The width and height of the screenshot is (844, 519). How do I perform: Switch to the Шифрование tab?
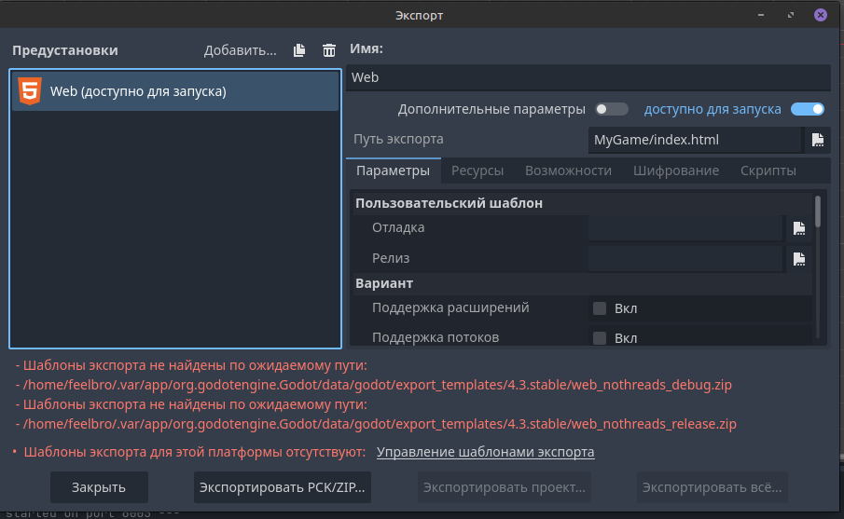[x=675, y=171]
